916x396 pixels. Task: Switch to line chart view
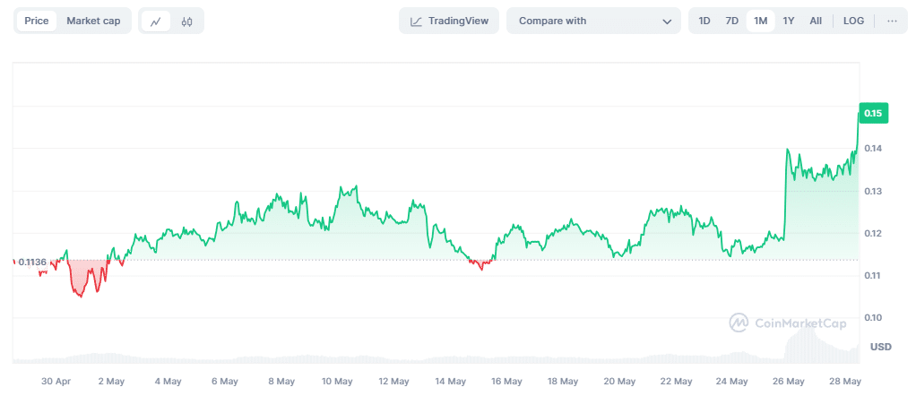(x=156, y=22)
